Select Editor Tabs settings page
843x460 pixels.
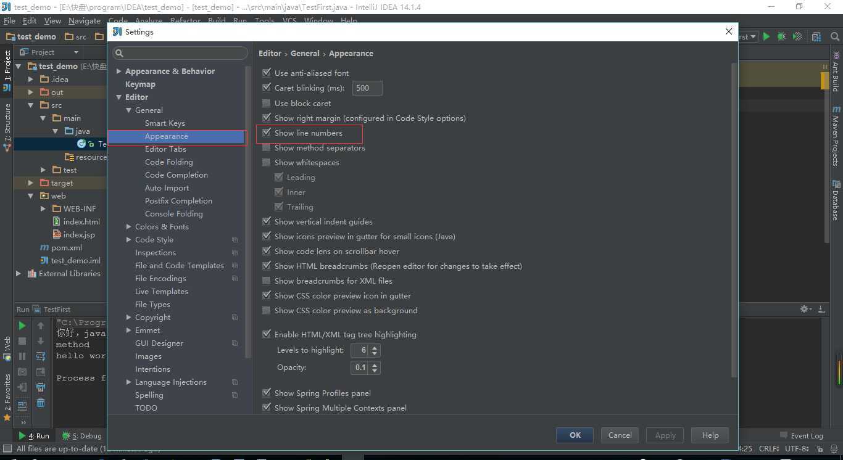coord(165,149)
